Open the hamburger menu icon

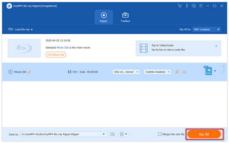click(x=200, y=6)
